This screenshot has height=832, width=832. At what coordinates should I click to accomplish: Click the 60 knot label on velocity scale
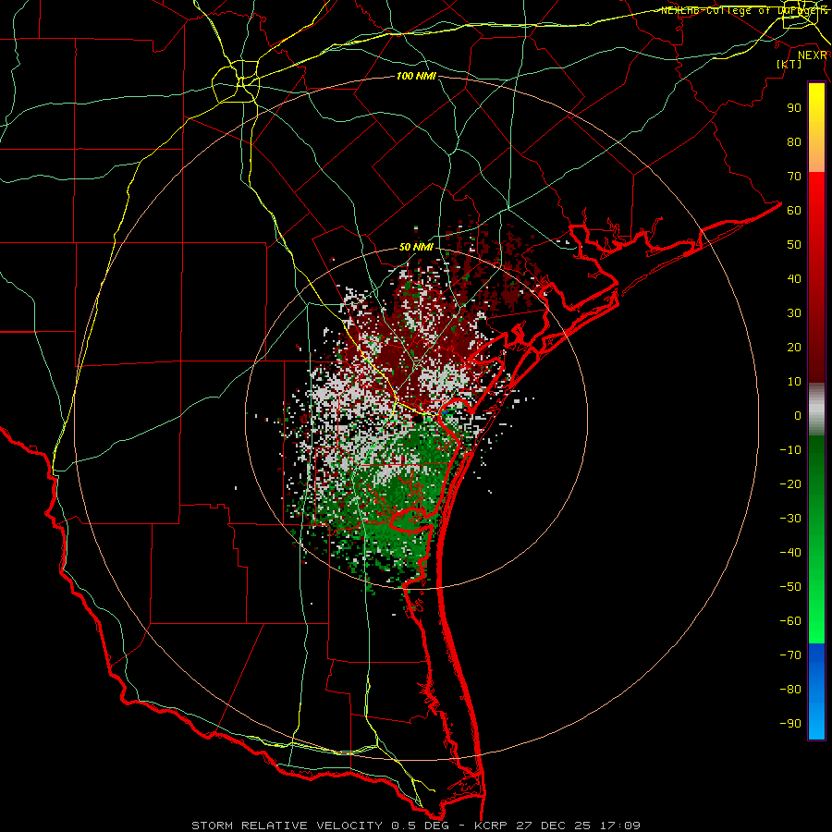point(794,210)
